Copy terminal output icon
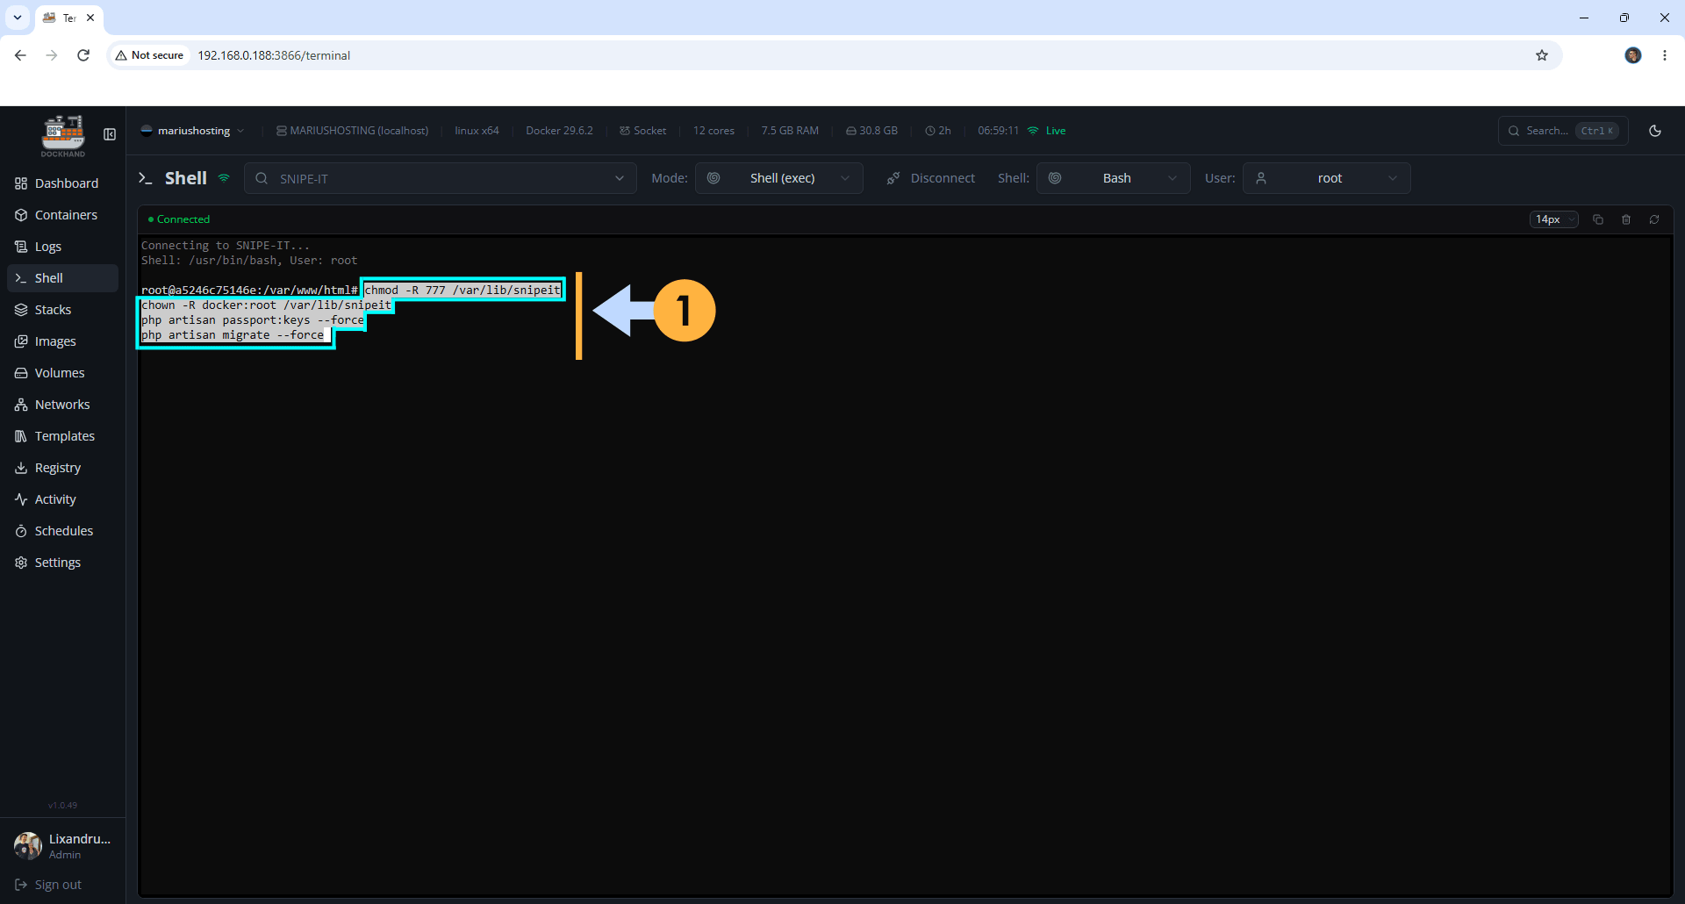This screenshot has height=904, width=1685. (x=1598, y=219)
